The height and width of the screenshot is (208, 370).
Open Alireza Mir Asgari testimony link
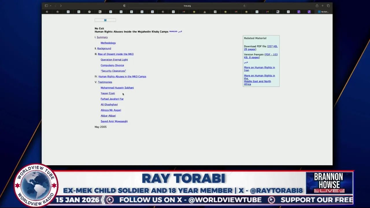pos(111,110)
